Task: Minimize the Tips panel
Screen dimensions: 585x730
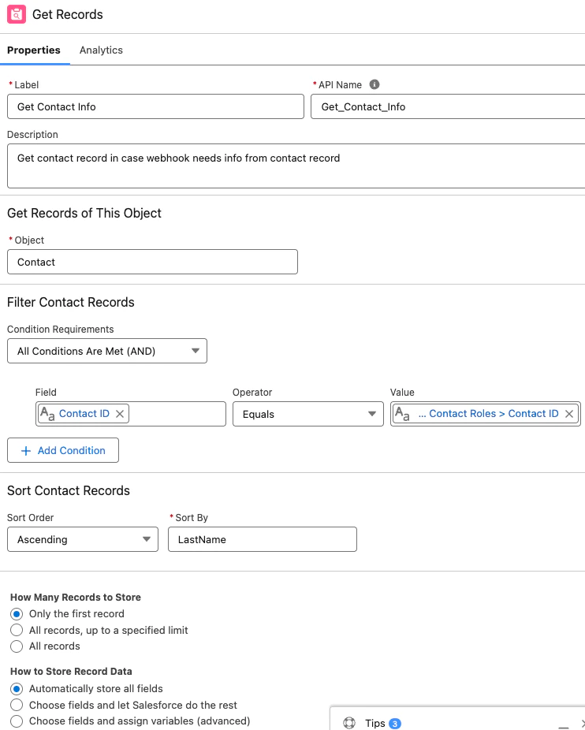Action: [564, 726]
